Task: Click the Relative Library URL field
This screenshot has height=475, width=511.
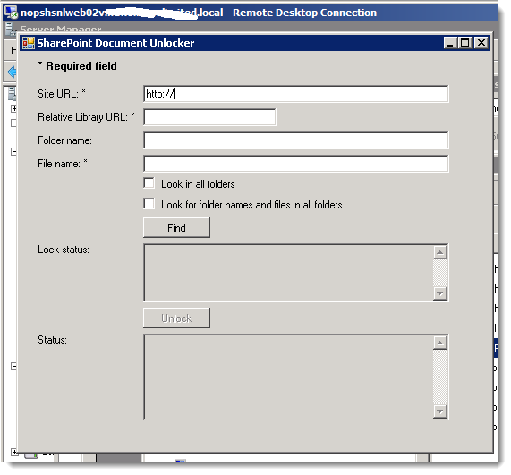Action: 209,117
